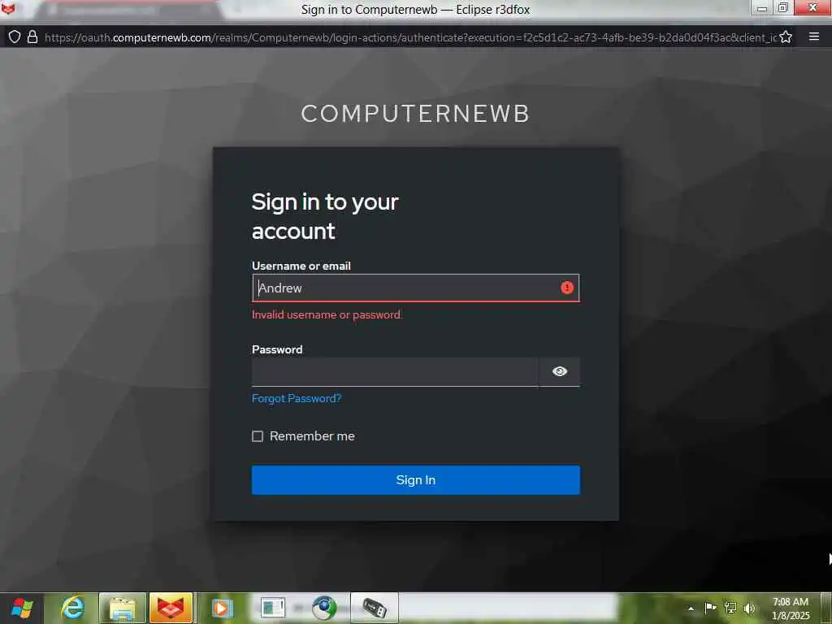The height and width of the screenshot is (624, 832).
Task: Open Action Center flag icon
Action: [x=710, y=608]
